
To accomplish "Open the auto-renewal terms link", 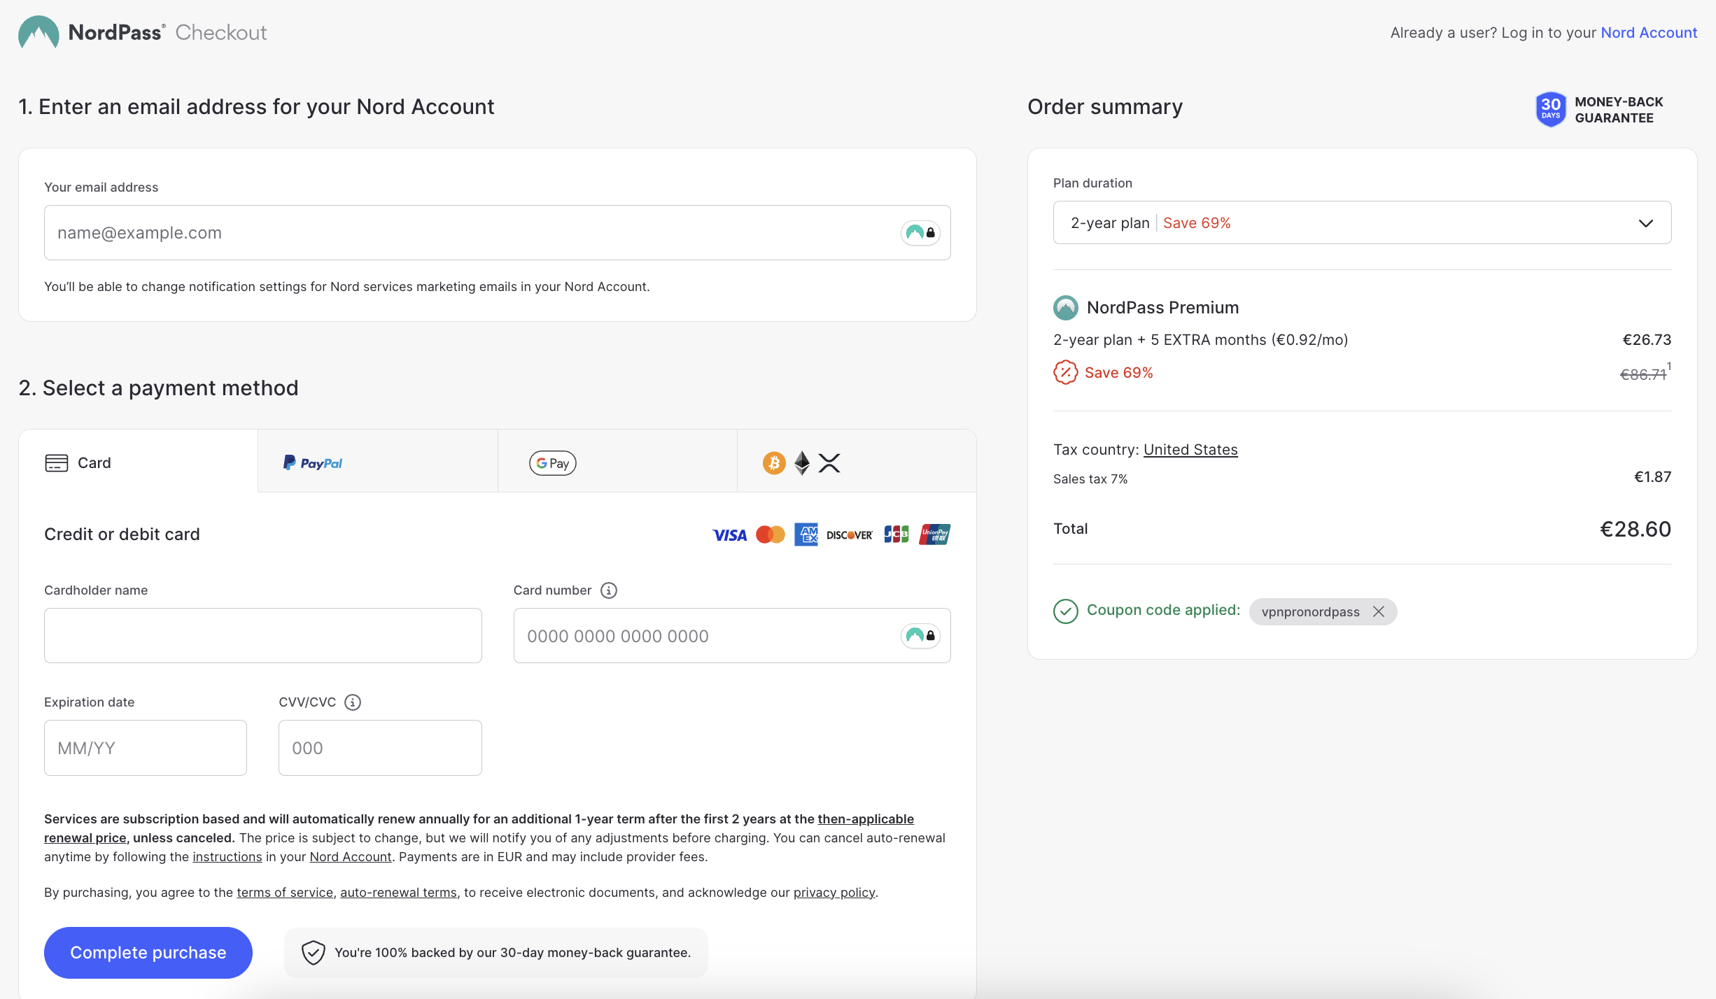I will click(x=398, y=893).
